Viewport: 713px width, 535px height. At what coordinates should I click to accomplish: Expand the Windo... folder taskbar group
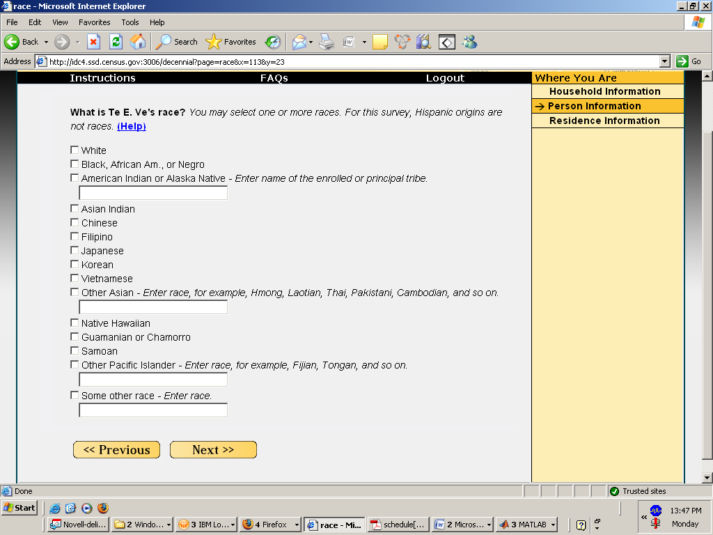point(169,525)
